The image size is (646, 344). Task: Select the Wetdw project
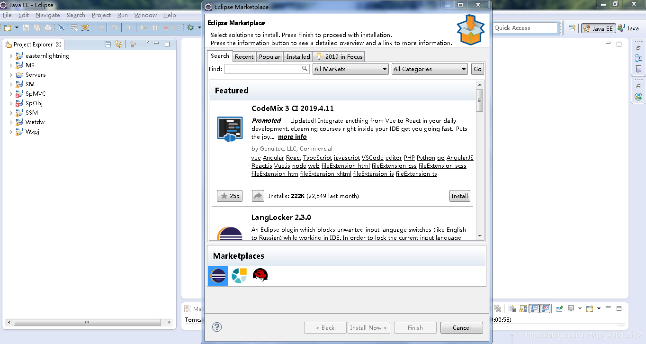pyautogui.click(x=35, y=122)
